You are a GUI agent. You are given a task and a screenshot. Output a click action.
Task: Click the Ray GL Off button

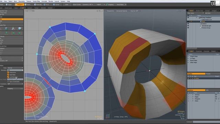click(x=134, y=11)
